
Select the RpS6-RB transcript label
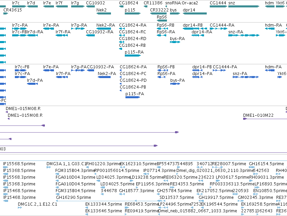click(x=166, y=25)
